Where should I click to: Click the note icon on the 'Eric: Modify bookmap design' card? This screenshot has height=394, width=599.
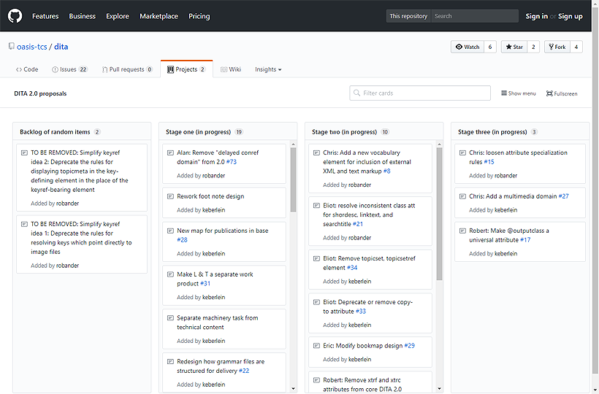[x=316, y=346]
